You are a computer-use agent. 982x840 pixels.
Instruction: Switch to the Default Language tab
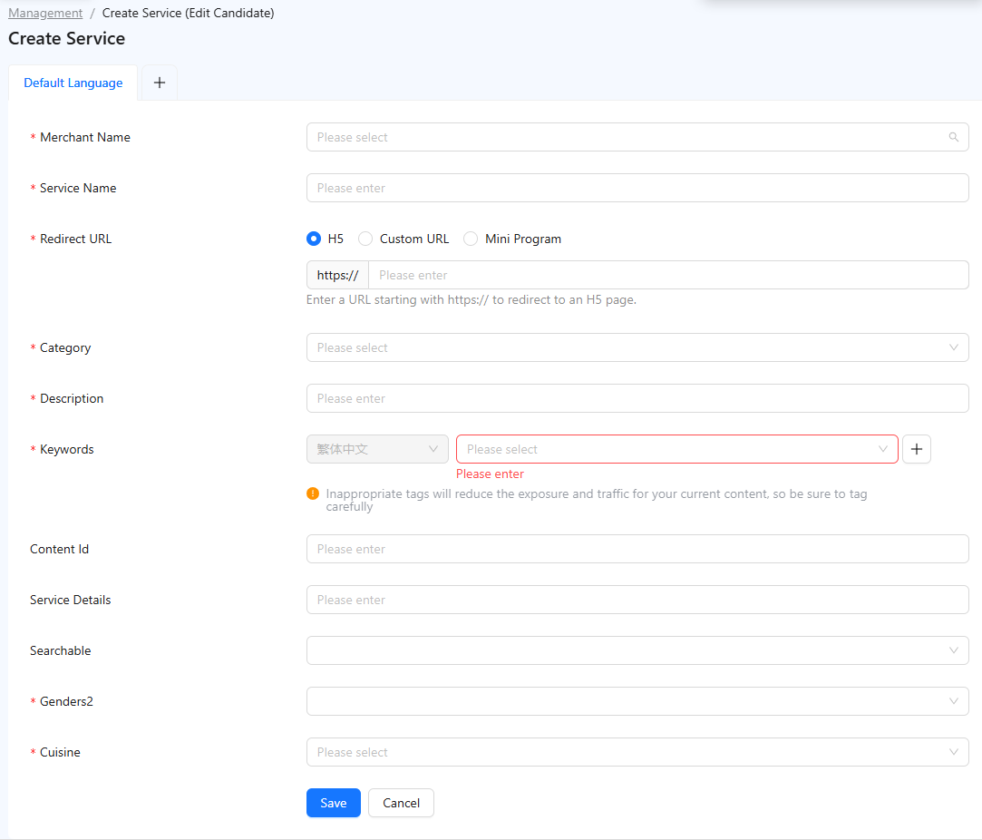coord(73,83)
